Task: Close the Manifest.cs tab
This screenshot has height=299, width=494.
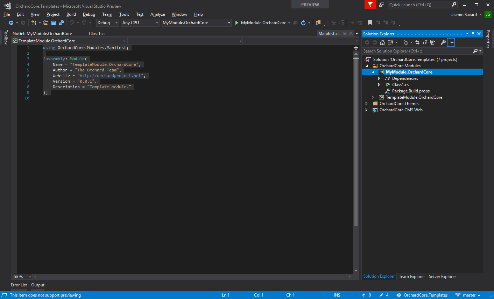Action: point(351,34)
